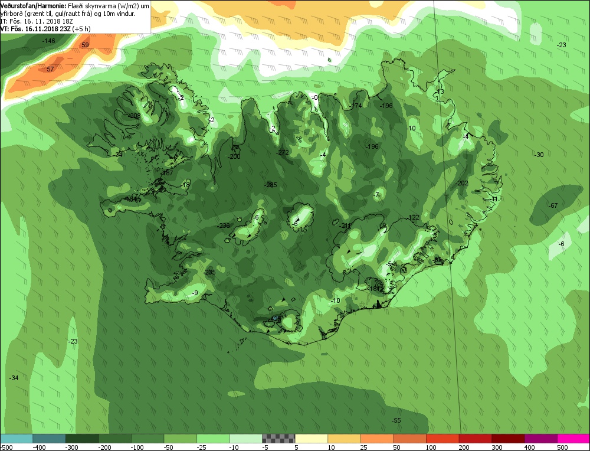Select the -174 value on the north coast

tap(356, 106)
